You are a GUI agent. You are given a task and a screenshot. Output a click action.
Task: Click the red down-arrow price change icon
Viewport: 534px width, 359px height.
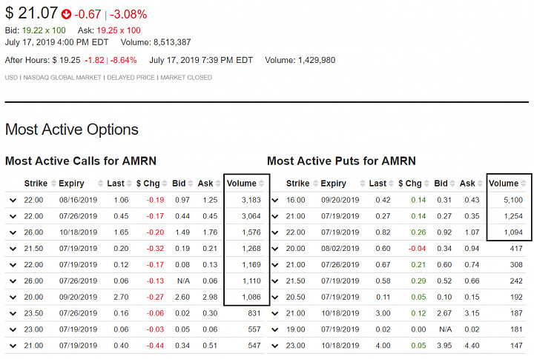[66, 14]
